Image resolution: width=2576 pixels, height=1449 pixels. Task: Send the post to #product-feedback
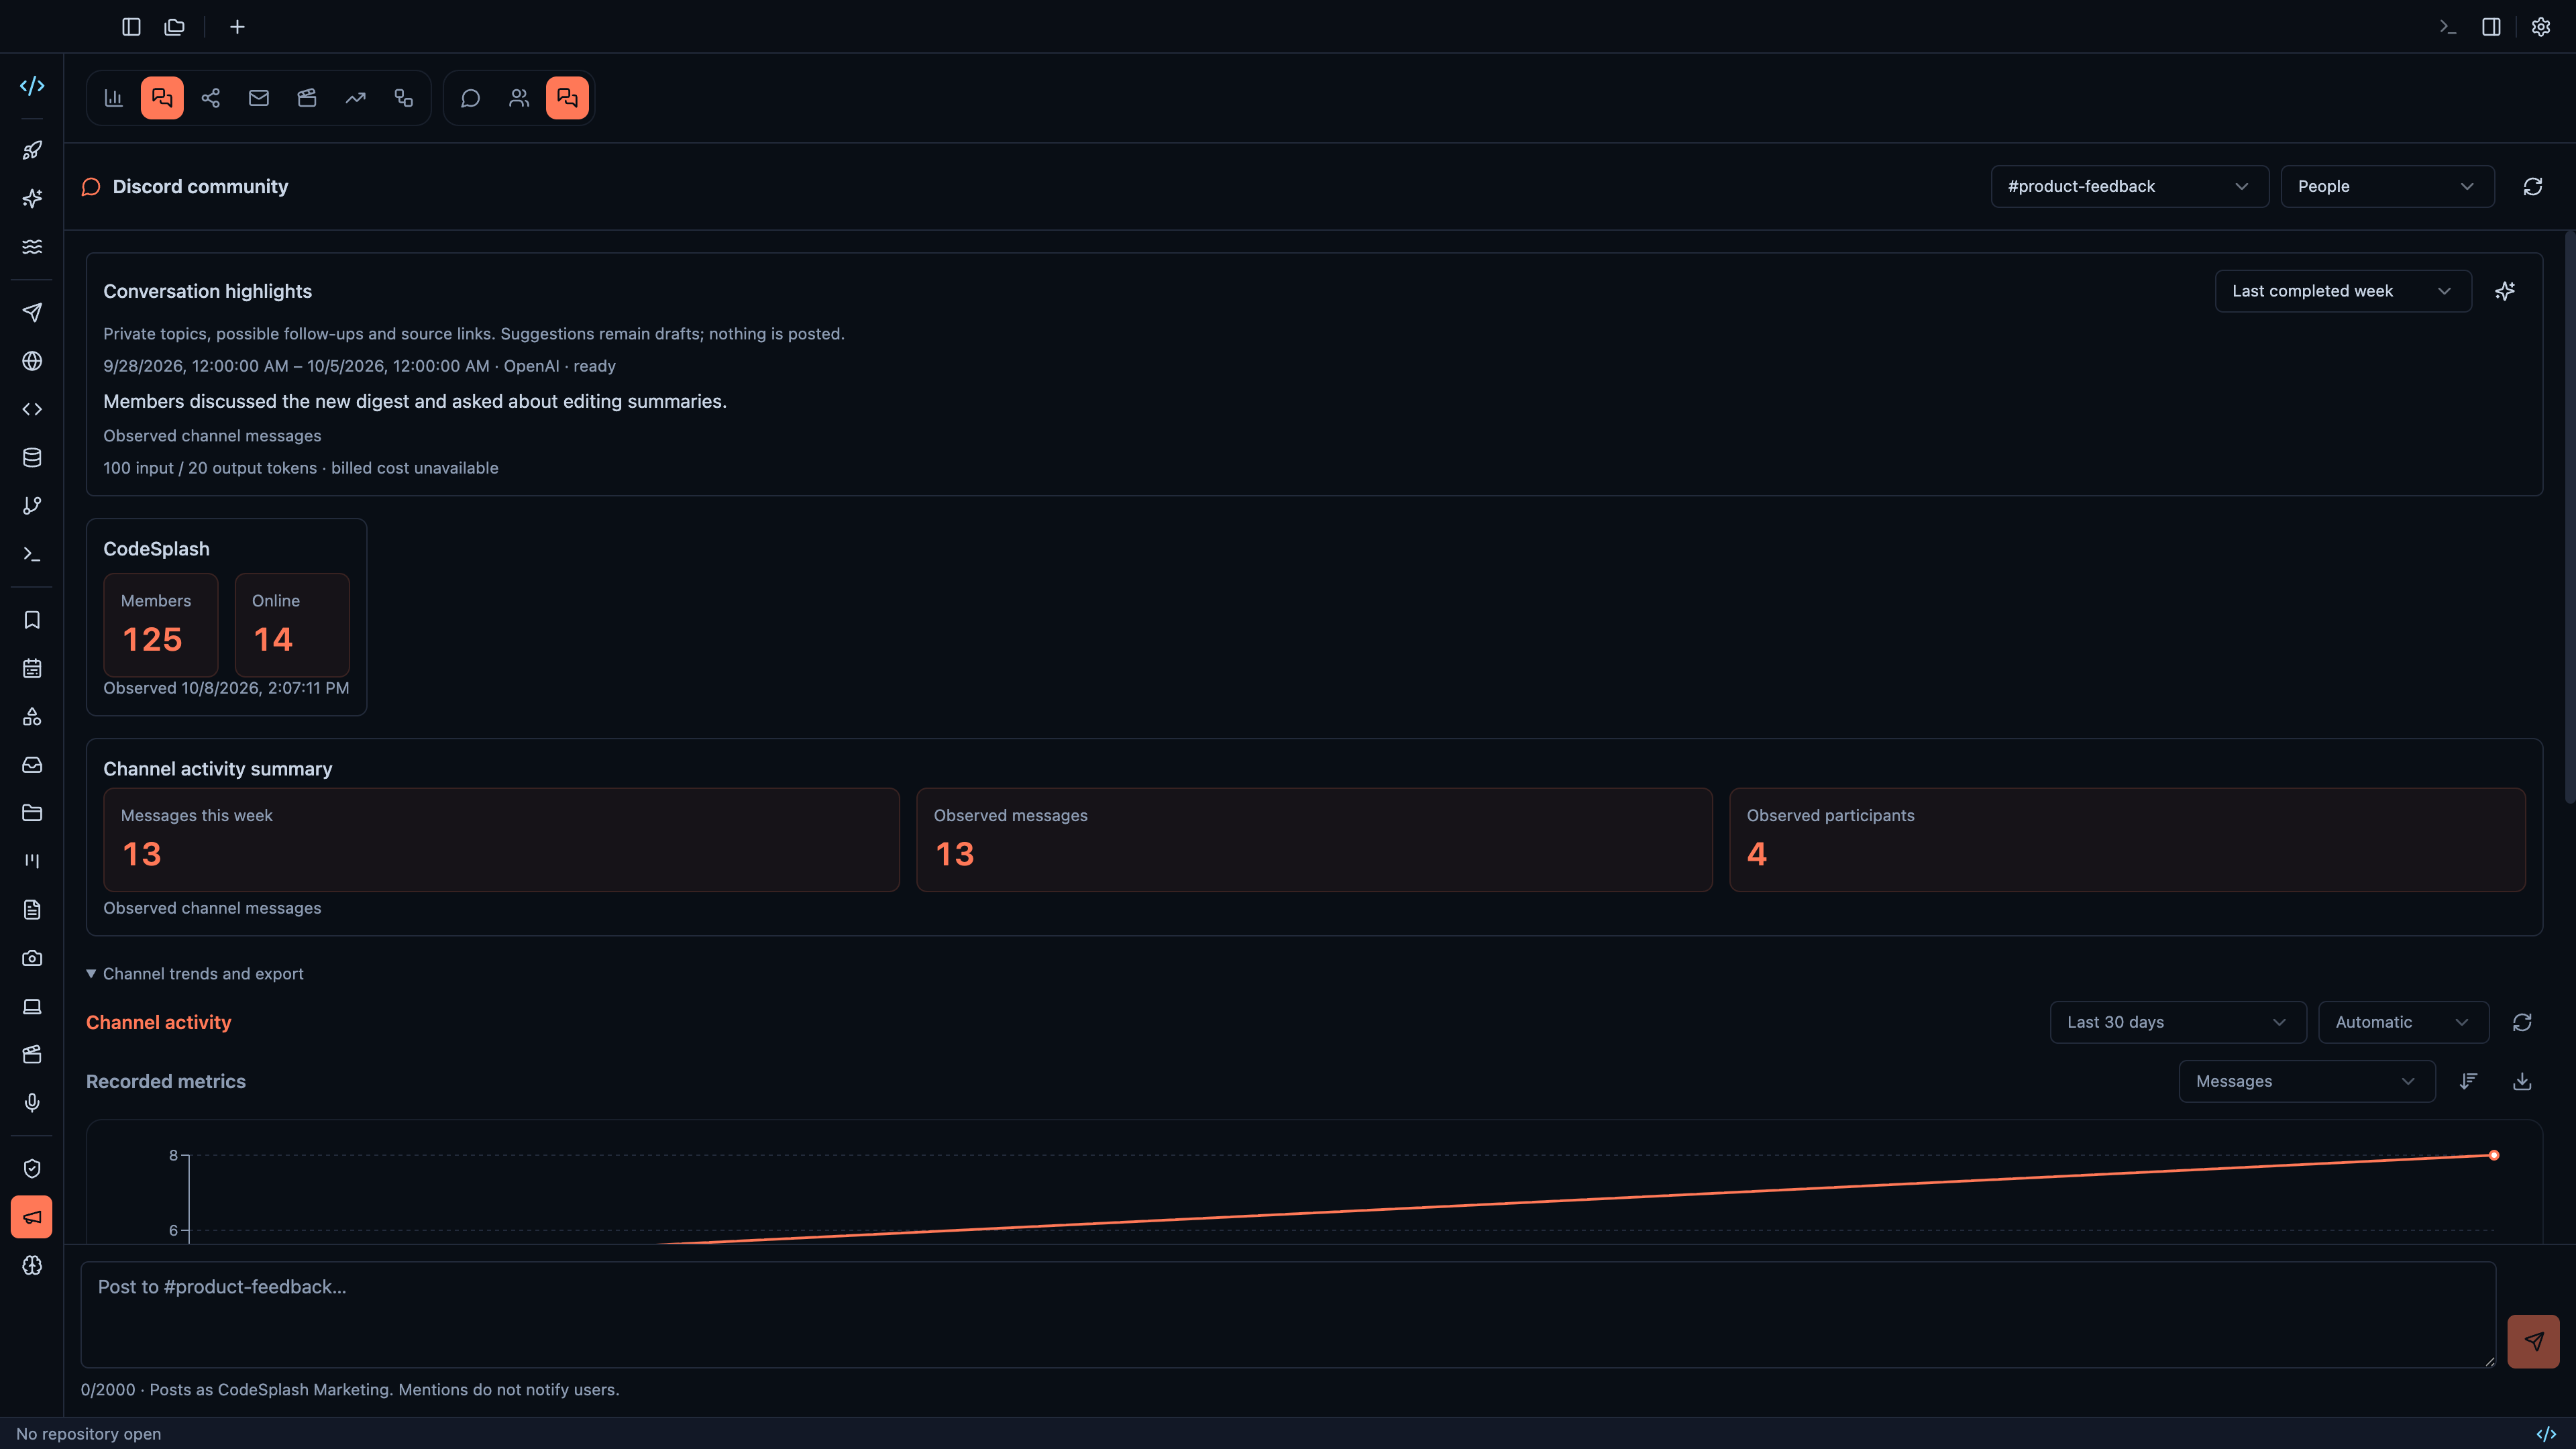[2534, 1342]
